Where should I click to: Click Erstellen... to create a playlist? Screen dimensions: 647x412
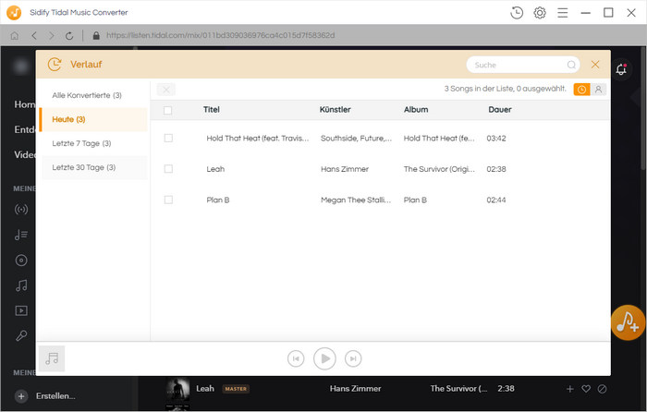55,396
